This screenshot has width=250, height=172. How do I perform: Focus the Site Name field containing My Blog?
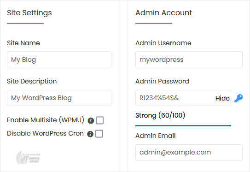59,59
